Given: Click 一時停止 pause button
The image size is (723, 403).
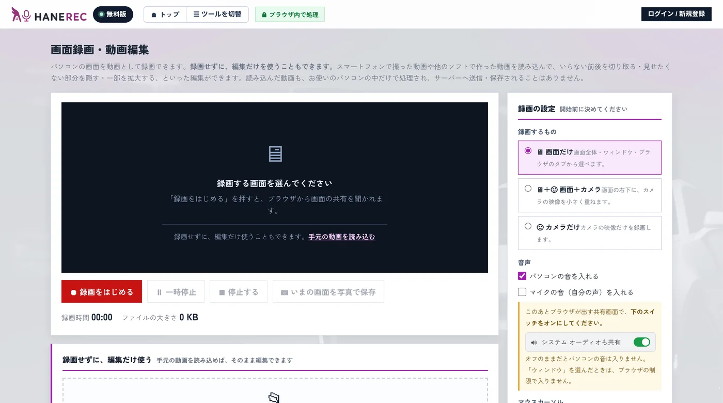Looking at the screenshot, I should click(176, 291).
